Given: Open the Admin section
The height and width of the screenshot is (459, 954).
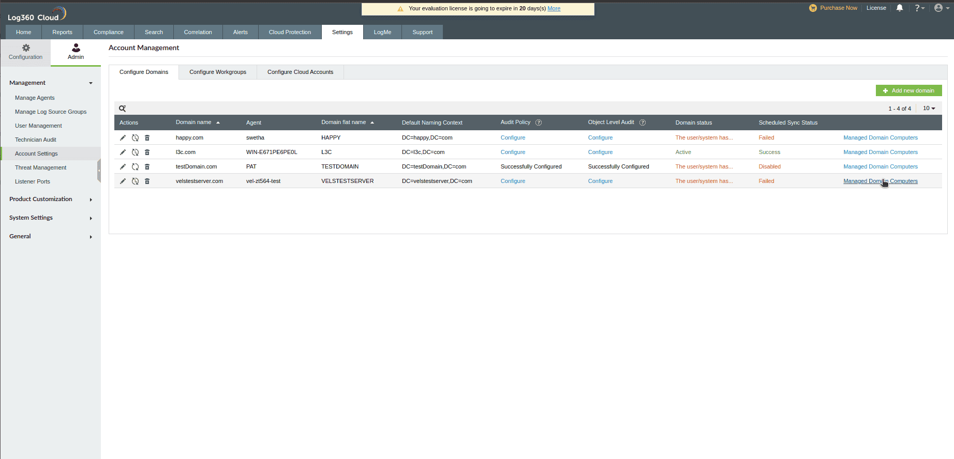Looking at the screenshot, I should (76, 52).
